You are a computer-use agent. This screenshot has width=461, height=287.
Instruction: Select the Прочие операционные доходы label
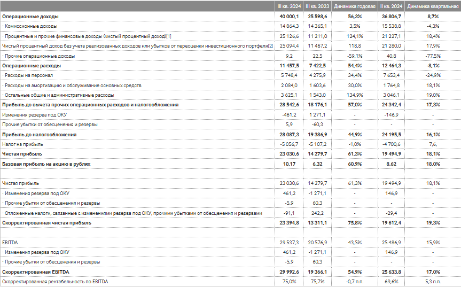[38, 56]
